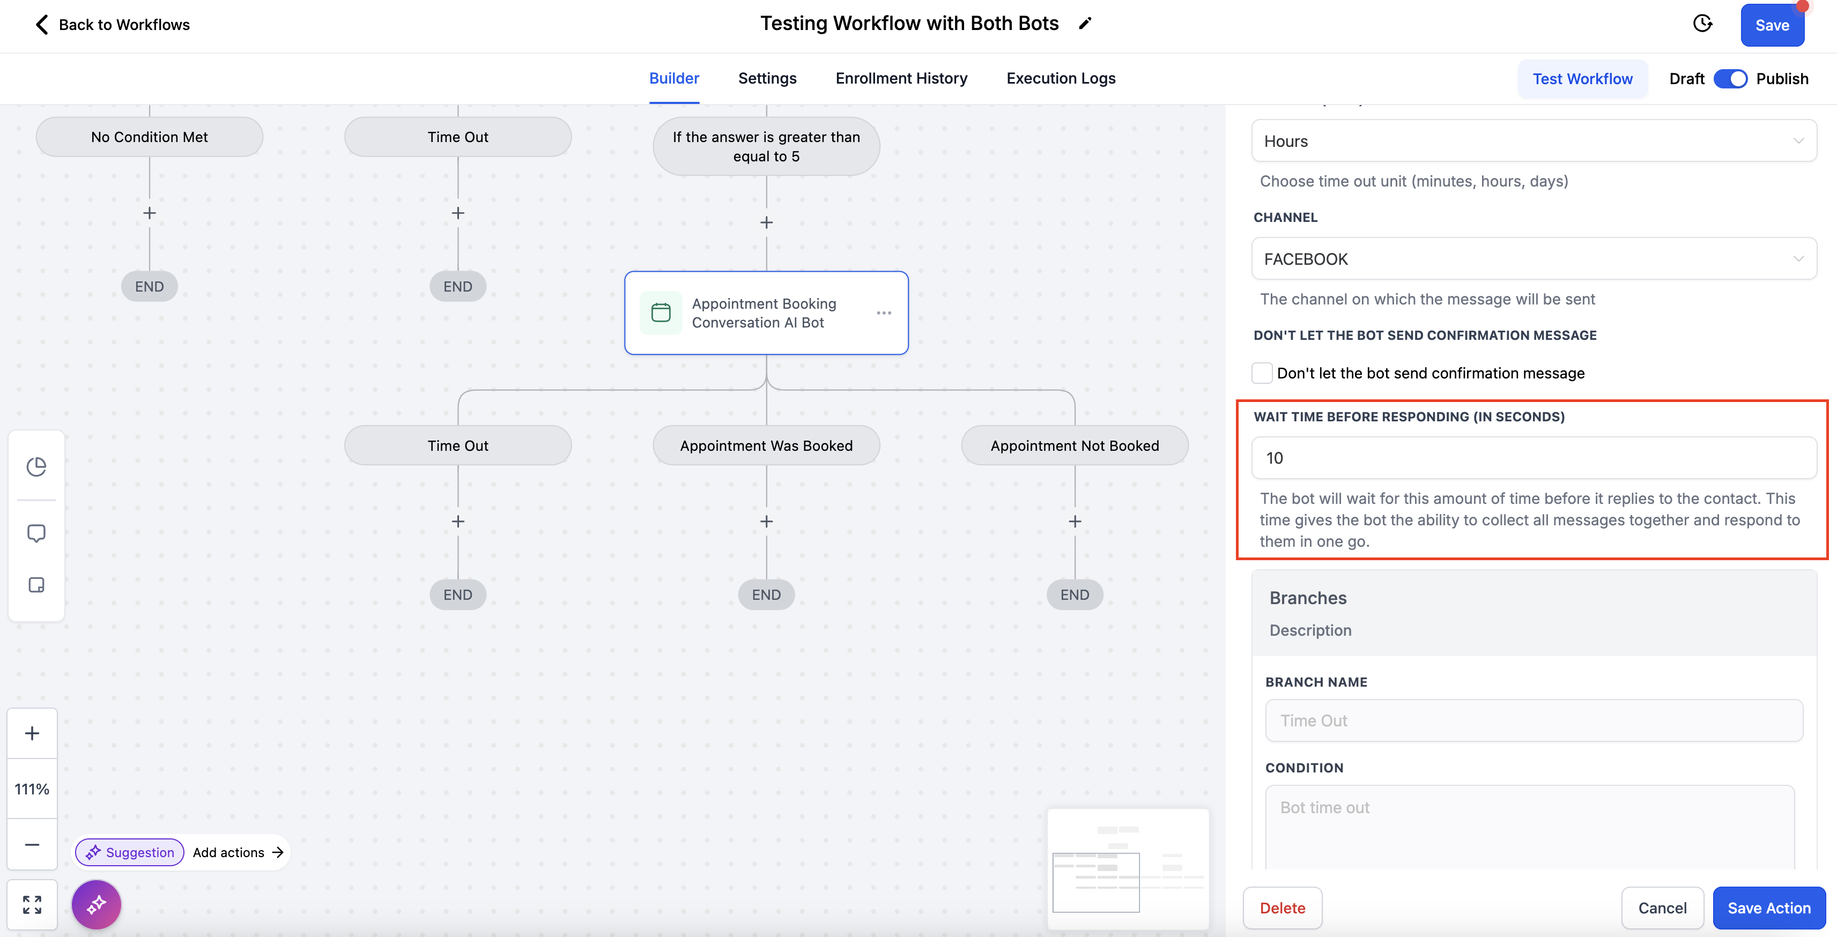This screenshot has width=1837, height=937.
Task: Click the back arrow to Workflows
Action: coord(42,24)
